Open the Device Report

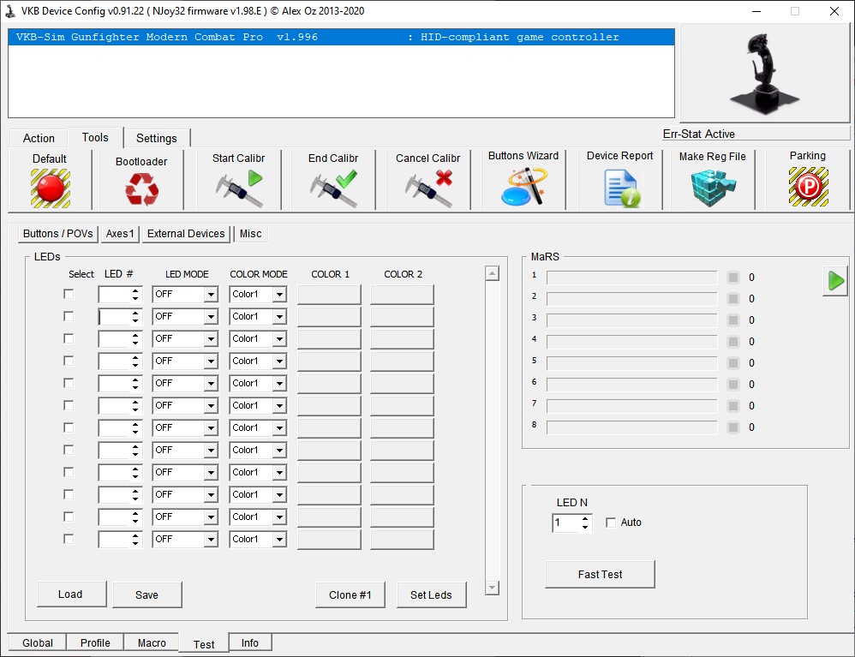[621, 188]
